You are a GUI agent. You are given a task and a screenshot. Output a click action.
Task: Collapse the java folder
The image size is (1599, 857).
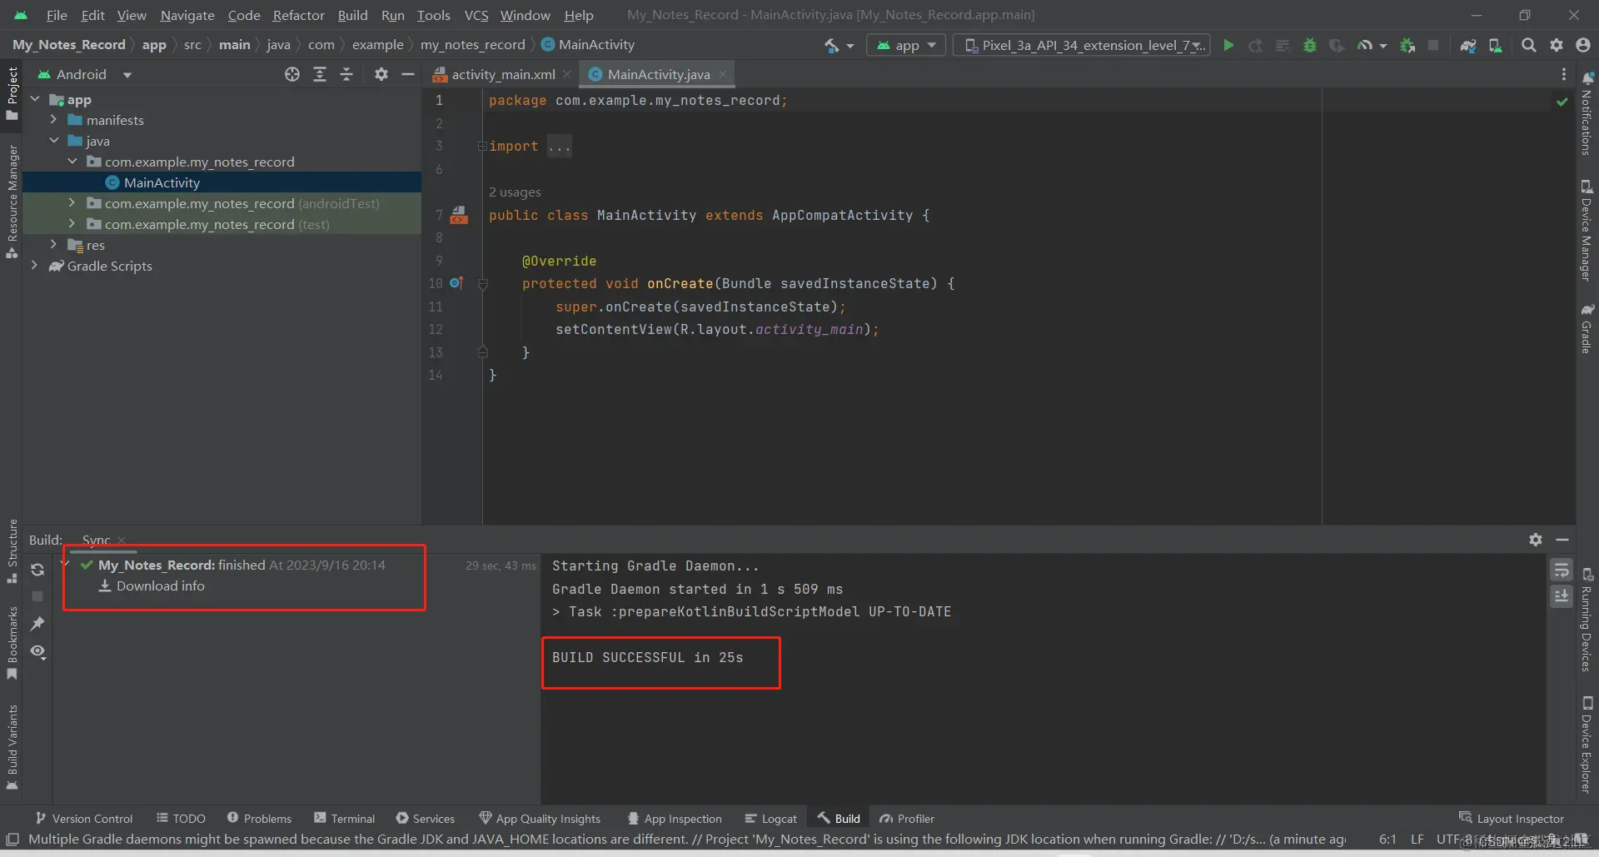point(53,141)
